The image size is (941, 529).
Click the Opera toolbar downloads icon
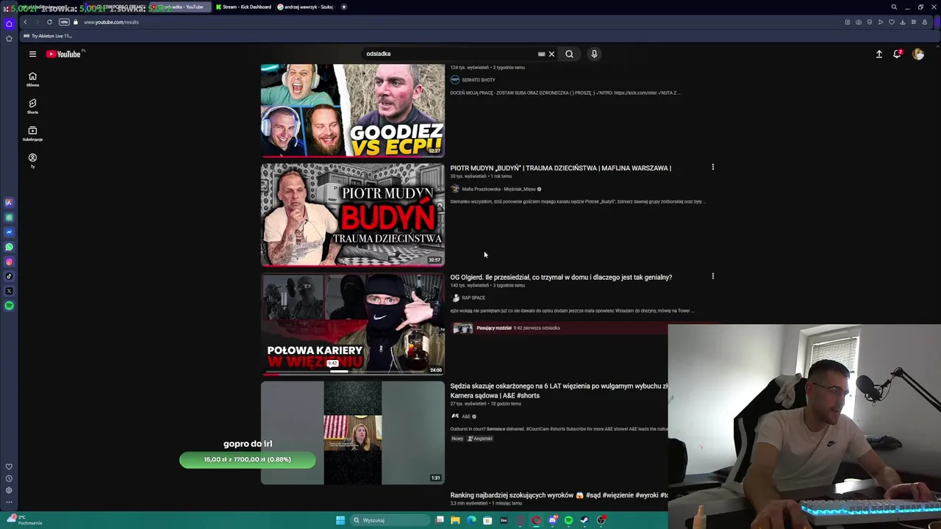coord(903,22)
